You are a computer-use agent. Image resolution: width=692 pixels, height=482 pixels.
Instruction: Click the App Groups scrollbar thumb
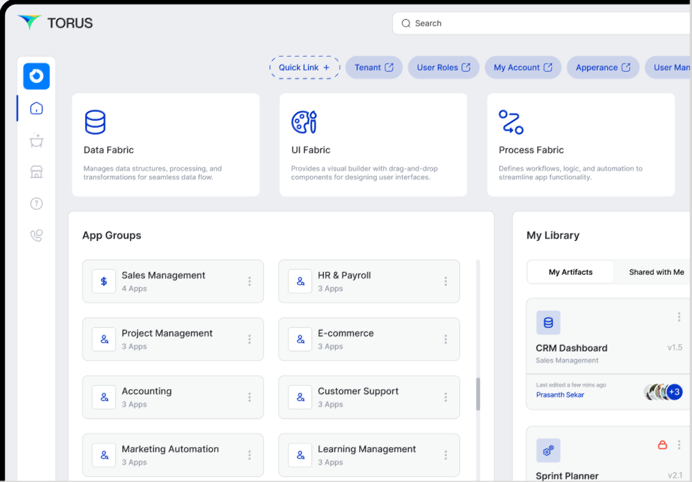click(x=478, y=394)
